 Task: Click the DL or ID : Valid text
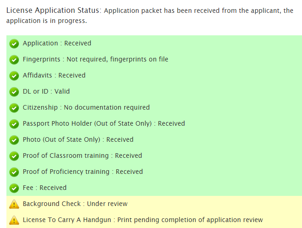46,91
